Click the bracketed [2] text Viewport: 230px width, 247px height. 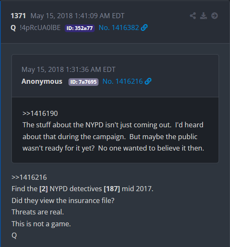click(x=44, y=189)
